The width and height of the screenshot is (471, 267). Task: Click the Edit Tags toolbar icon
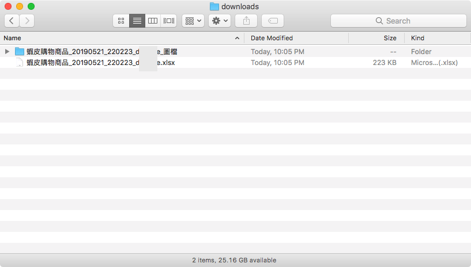pyautogui.click(x=273, y=21)
